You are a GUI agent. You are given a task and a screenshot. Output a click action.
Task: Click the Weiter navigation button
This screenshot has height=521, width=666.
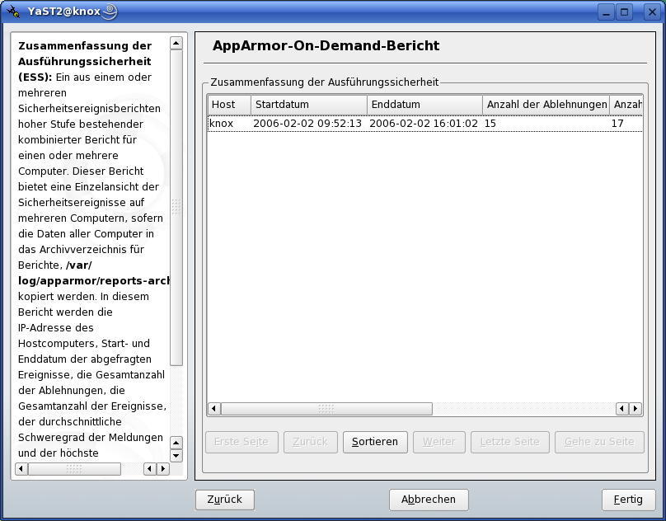click(x=439, y=442)
